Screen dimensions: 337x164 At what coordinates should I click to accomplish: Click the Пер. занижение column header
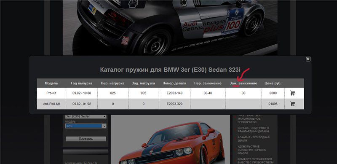(208, 83)
